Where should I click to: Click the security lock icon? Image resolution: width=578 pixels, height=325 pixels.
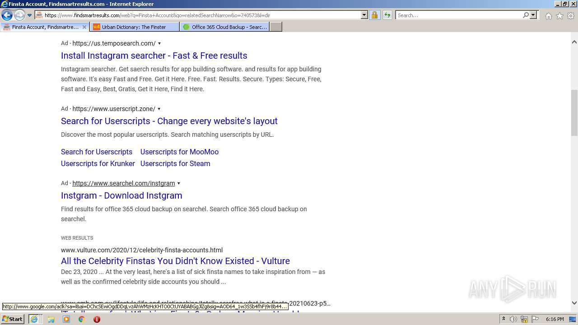click(x=374, y=15)
